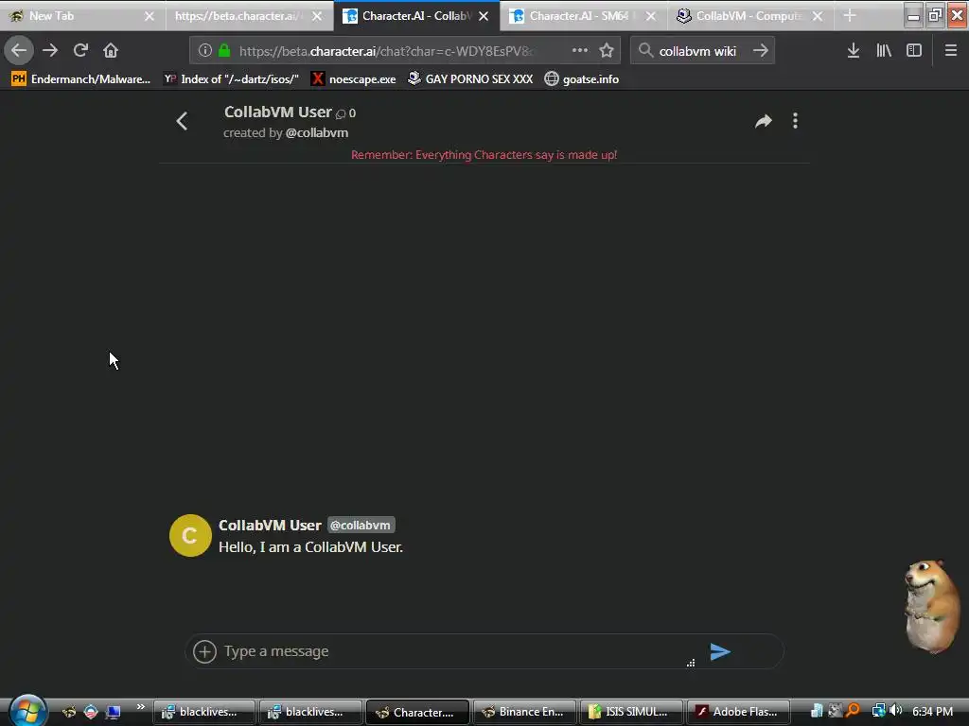Click the 6:34 PM taskbar clock
This screenshot has height=726, width=969.
[x=932, y=711]
